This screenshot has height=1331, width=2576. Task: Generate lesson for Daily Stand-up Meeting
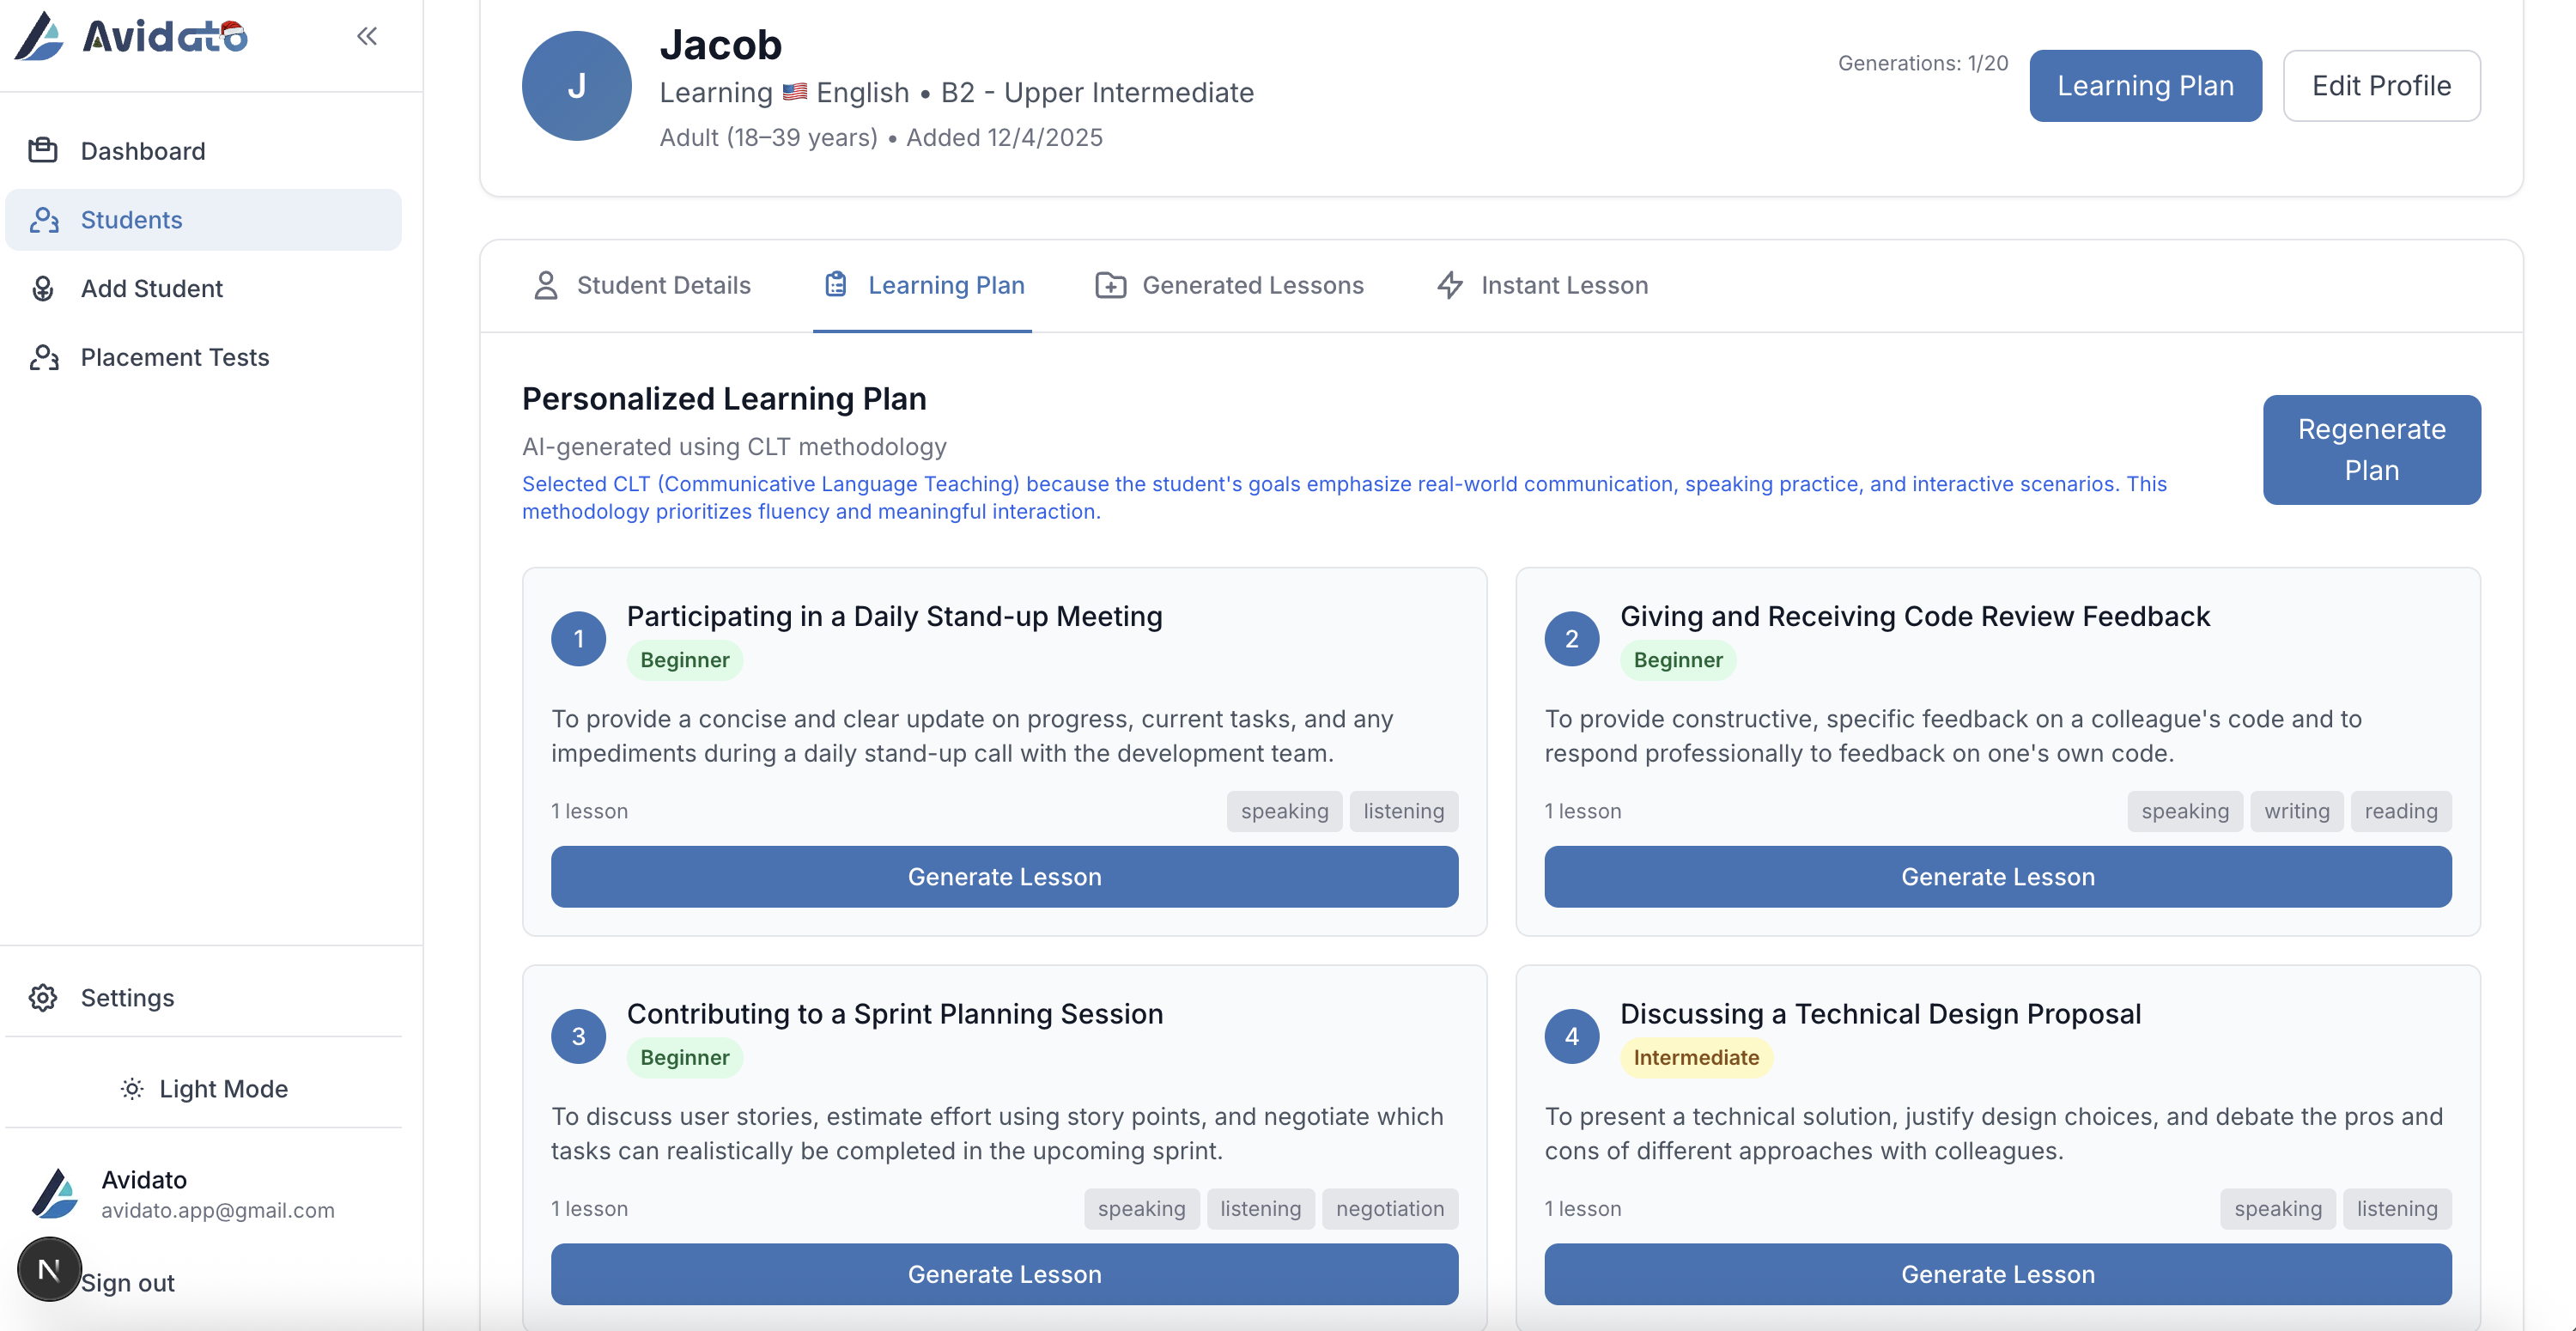(1004, 877)
